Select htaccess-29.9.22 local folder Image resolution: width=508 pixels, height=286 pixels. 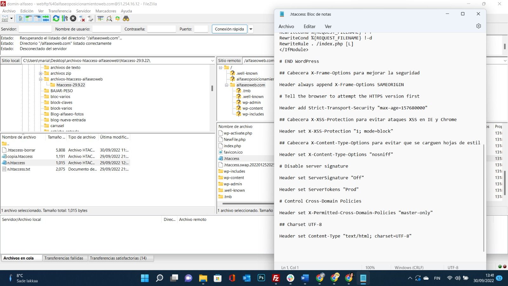pos(70,85)
